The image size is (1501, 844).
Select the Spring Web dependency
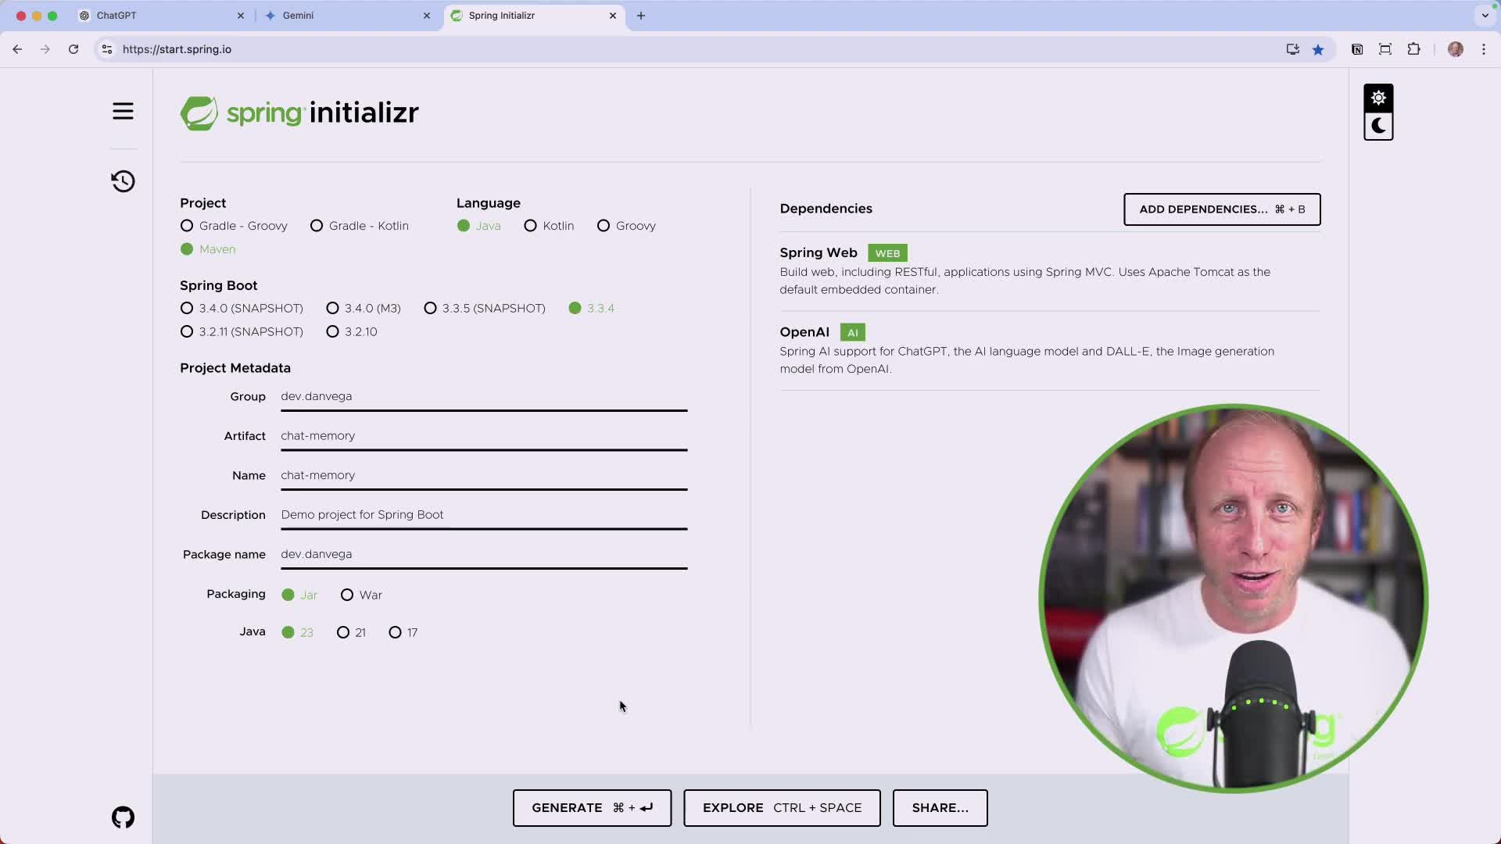pyautogui.click(x=1049, y=271)
